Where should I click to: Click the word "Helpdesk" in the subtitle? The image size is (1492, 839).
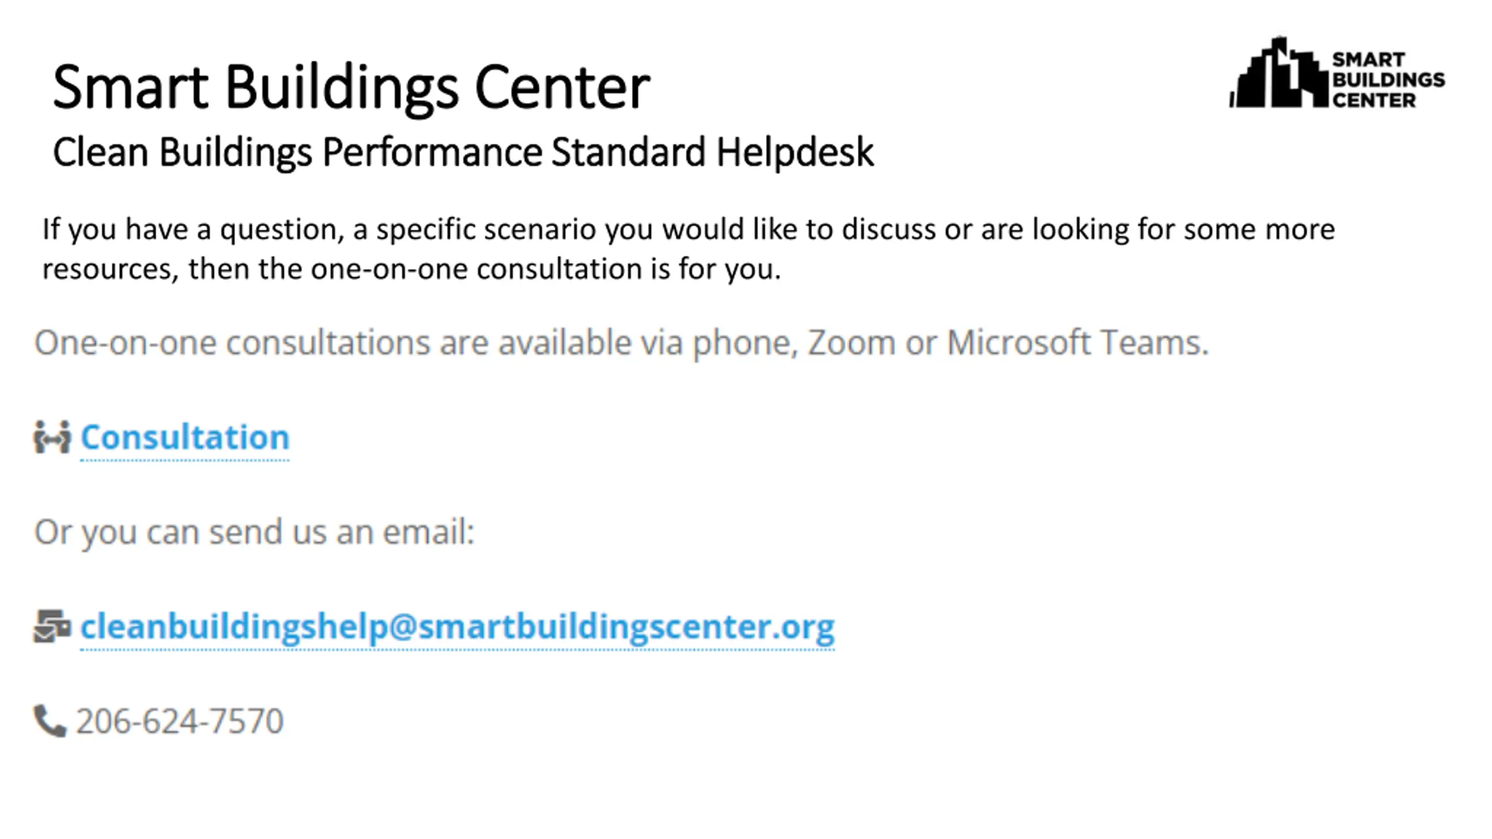(x=795, y=153)
